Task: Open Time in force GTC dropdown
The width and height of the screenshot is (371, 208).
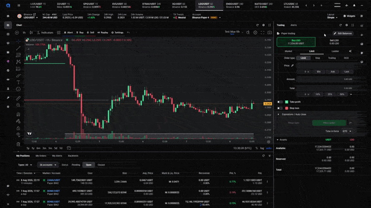Action: click(347, 131)
